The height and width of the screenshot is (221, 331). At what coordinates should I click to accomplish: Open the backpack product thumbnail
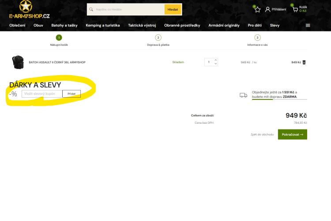point(18,62)
